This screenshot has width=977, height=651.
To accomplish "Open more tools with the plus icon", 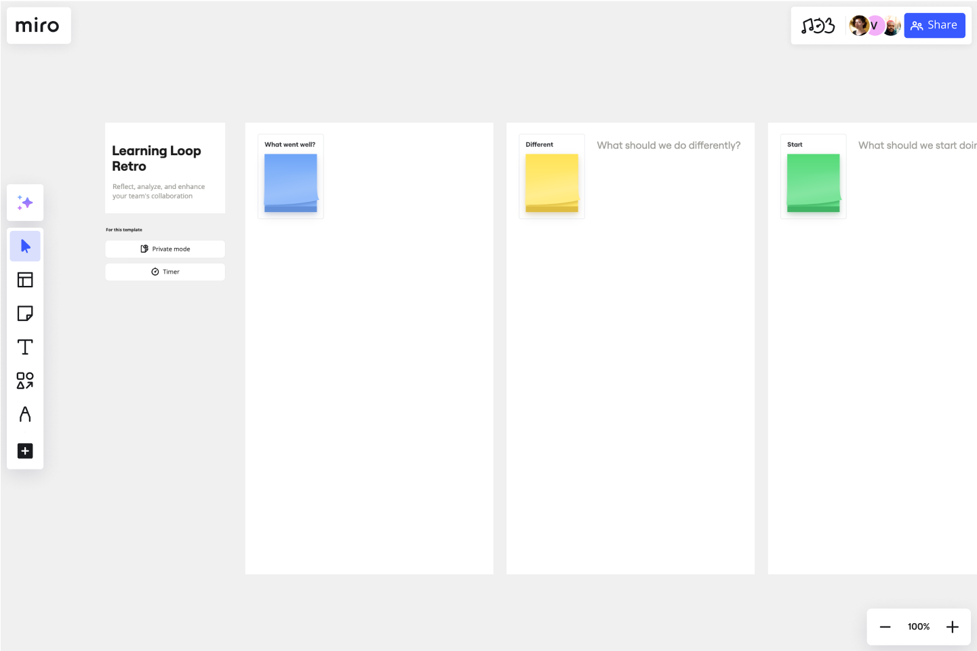I will 25,450.
